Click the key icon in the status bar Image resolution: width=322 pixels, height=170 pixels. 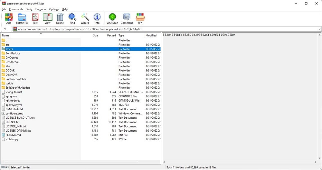7,167
